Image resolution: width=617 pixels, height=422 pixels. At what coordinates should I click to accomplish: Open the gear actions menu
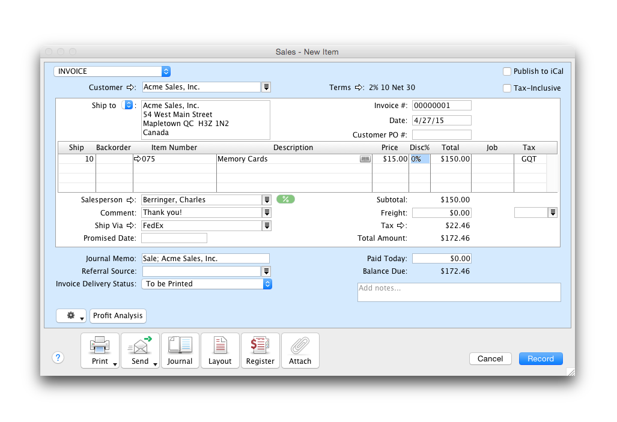(71, 316)
